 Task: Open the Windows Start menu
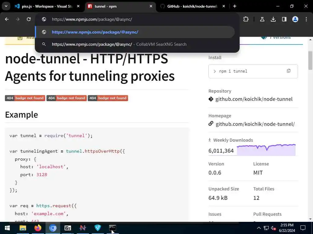7,228
